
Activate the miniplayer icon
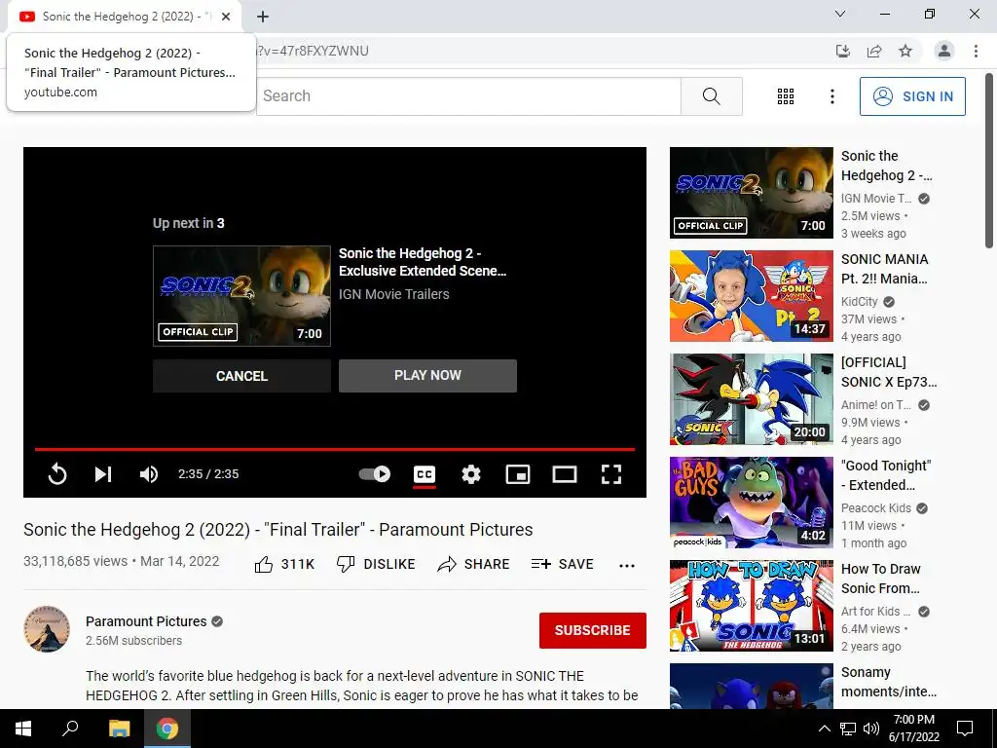pyautogui.click(x=518, y=474)
